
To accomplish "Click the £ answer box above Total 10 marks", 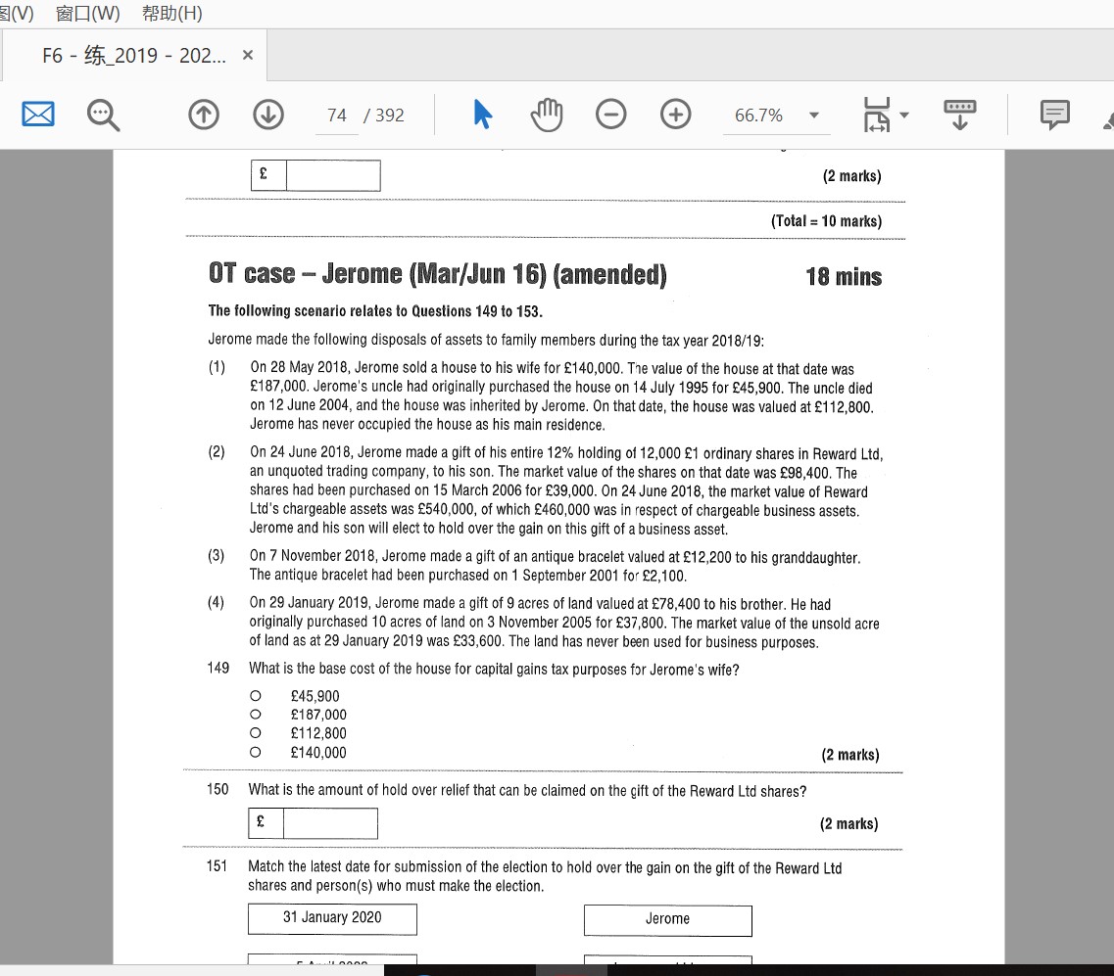I will [x=315, y=175].
